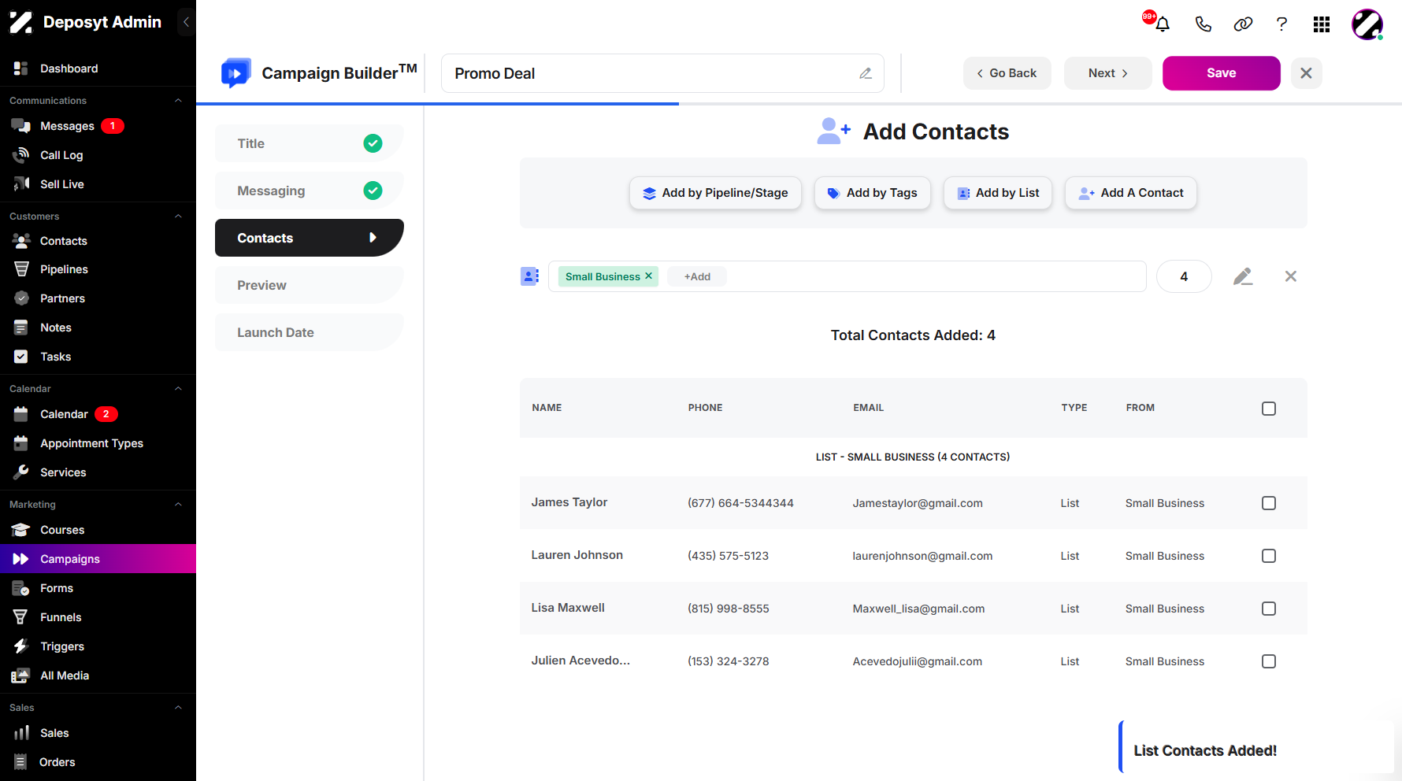Remove the Small Business tag chip
The height and width of the screenshot is (781, 1402).
tap(648, 276)
